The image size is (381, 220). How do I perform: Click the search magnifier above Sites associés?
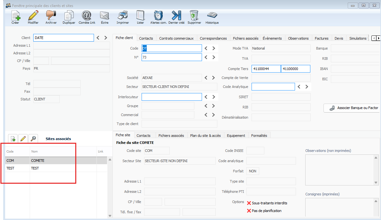tap(33, 138)
